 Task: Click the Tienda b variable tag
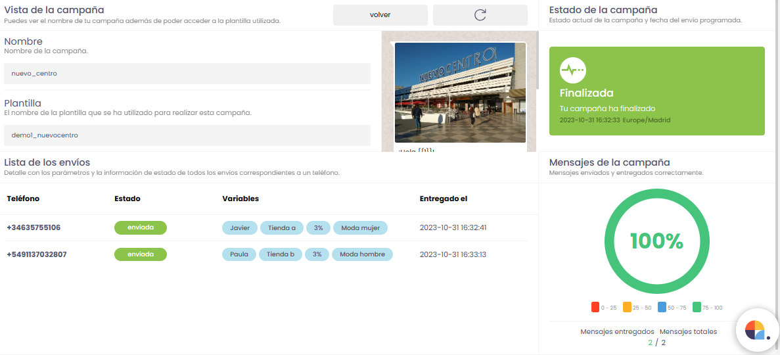[281, 254]
